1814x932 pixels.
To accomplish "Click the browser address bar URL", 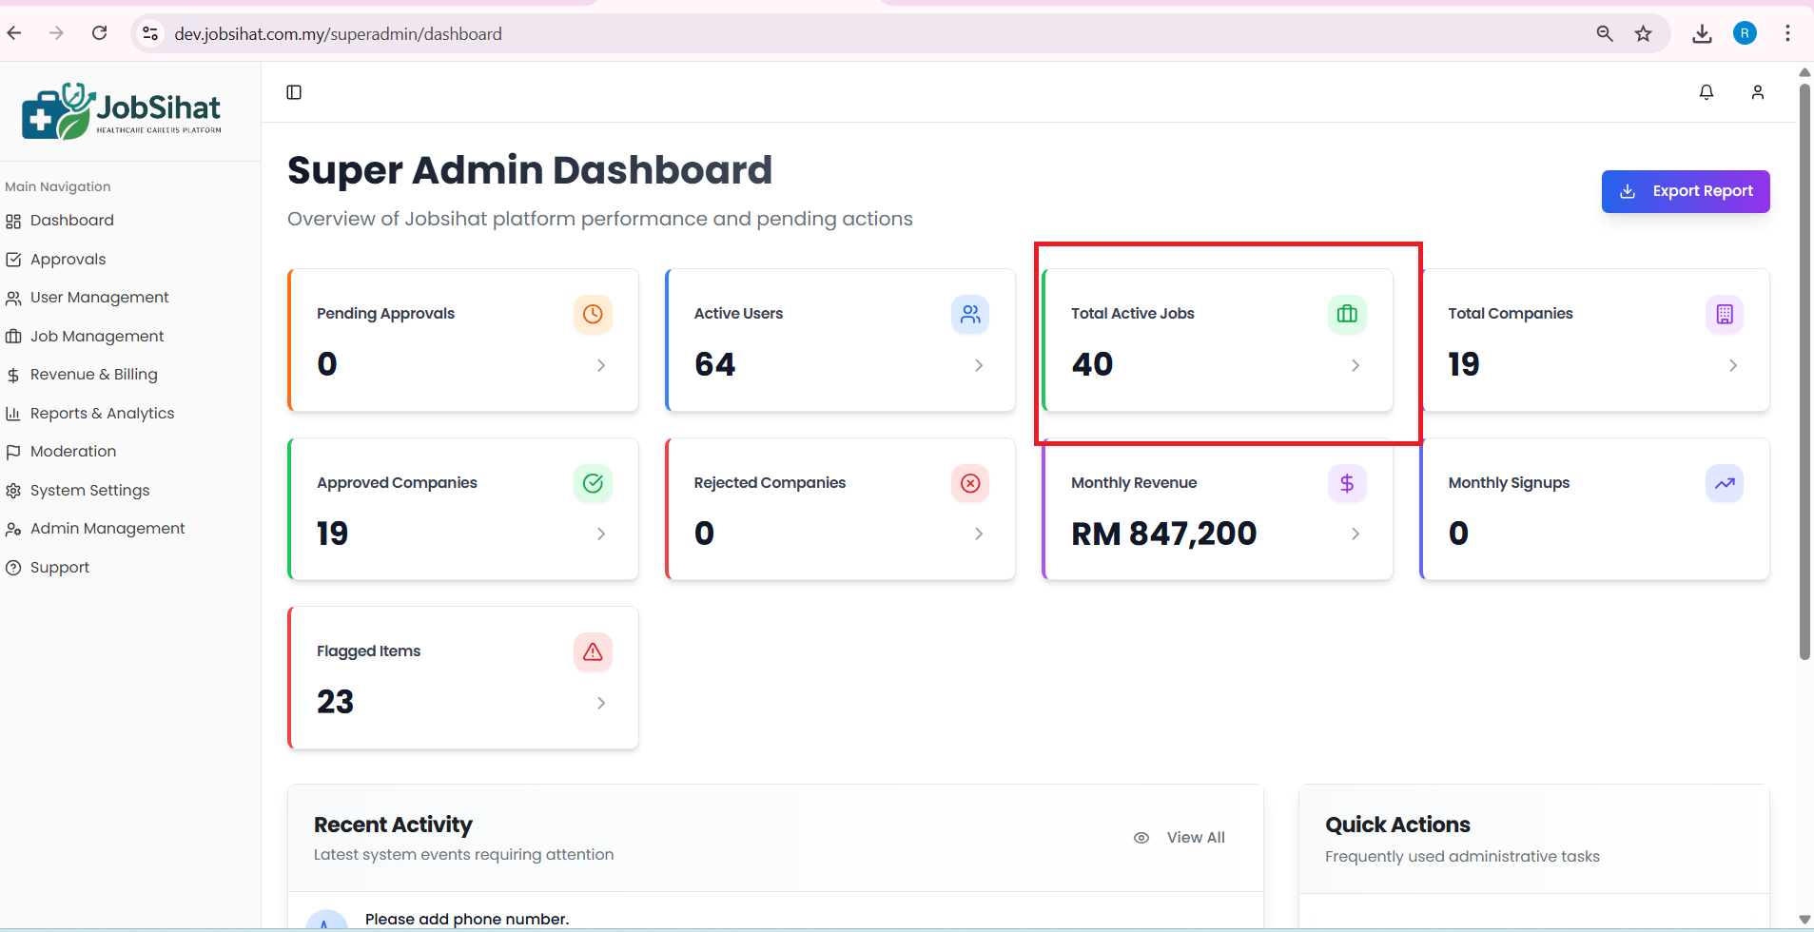I will (338, 34).
